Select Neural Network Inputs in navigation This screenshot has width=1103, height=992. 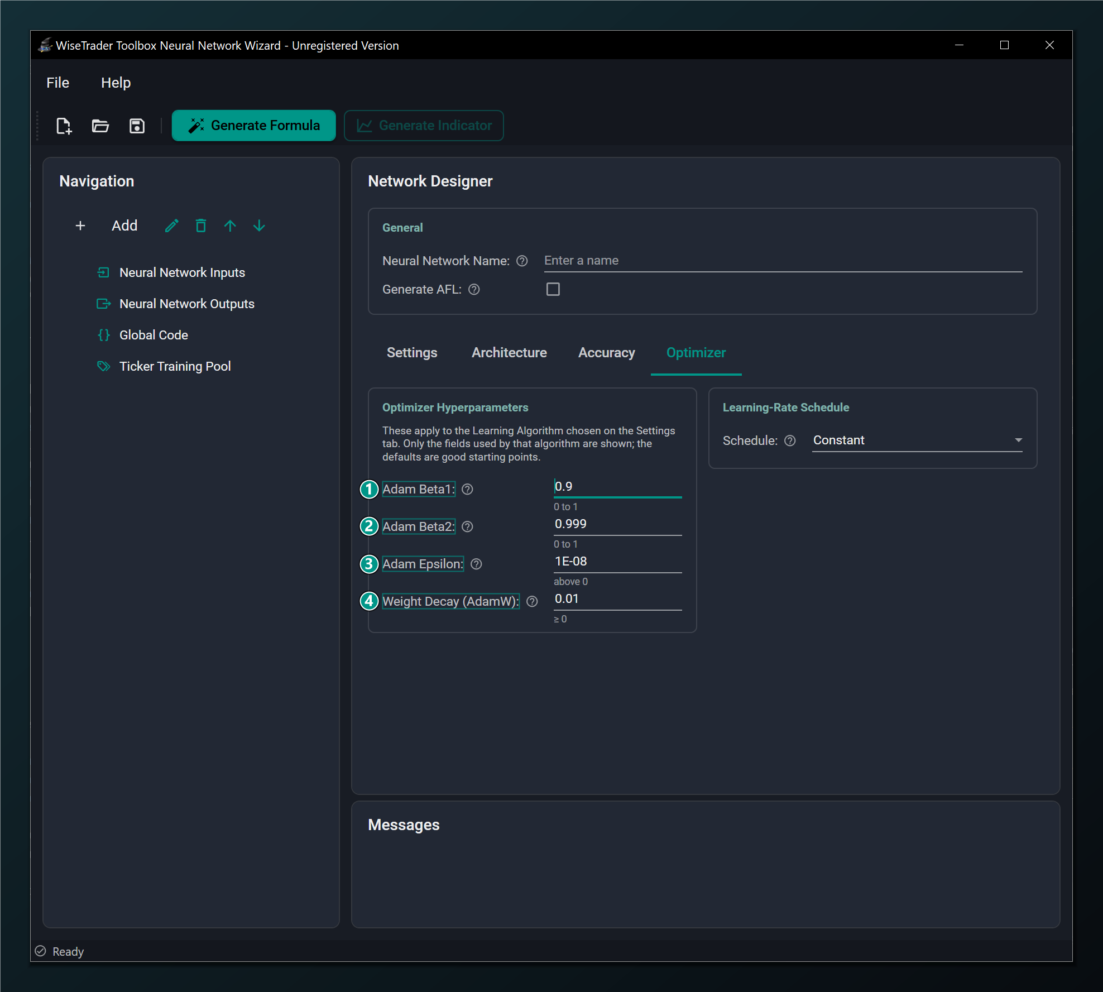[x=182, y=272]
